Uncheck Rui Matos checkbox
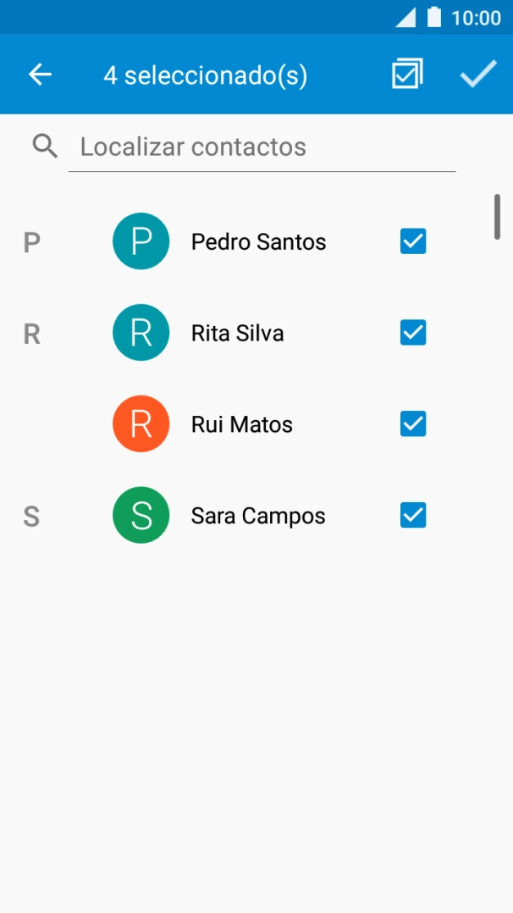This screenshot has height=913, width=513. point(412,423)
